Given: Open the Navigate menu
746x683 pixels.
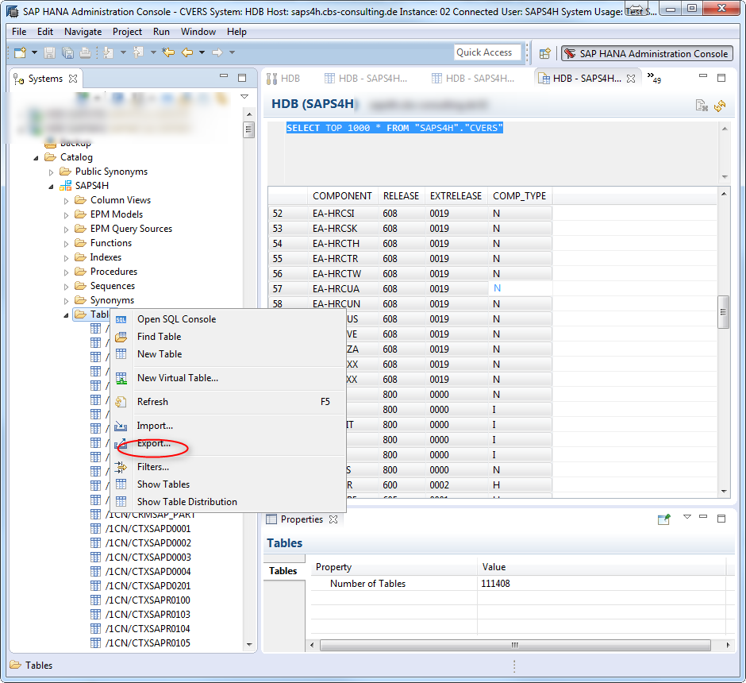Looking at the screenshot, I should tap(83, 32).
